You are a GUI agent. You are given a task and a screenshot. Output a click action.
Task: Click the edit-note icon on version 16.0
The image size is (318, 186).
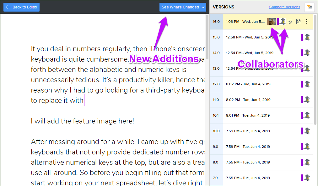pyautogui.click(x=290, y=22)
